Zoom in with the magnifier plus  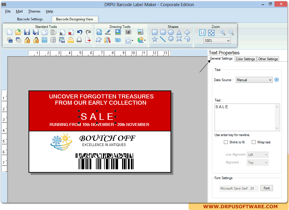point(223,33)
